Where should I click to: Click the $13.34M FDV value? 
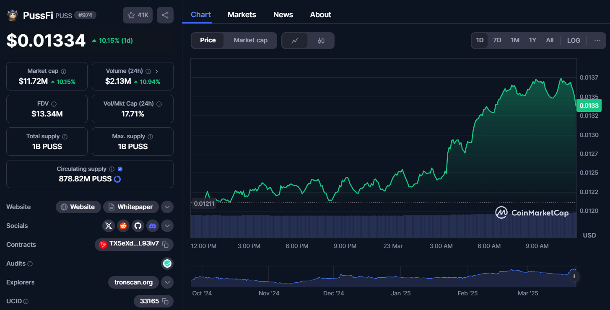[x=47, y=114]
